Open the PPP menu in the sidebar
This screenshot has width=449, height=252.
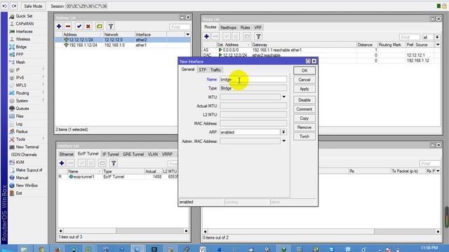pyautogui.click(x=20, y=55)
